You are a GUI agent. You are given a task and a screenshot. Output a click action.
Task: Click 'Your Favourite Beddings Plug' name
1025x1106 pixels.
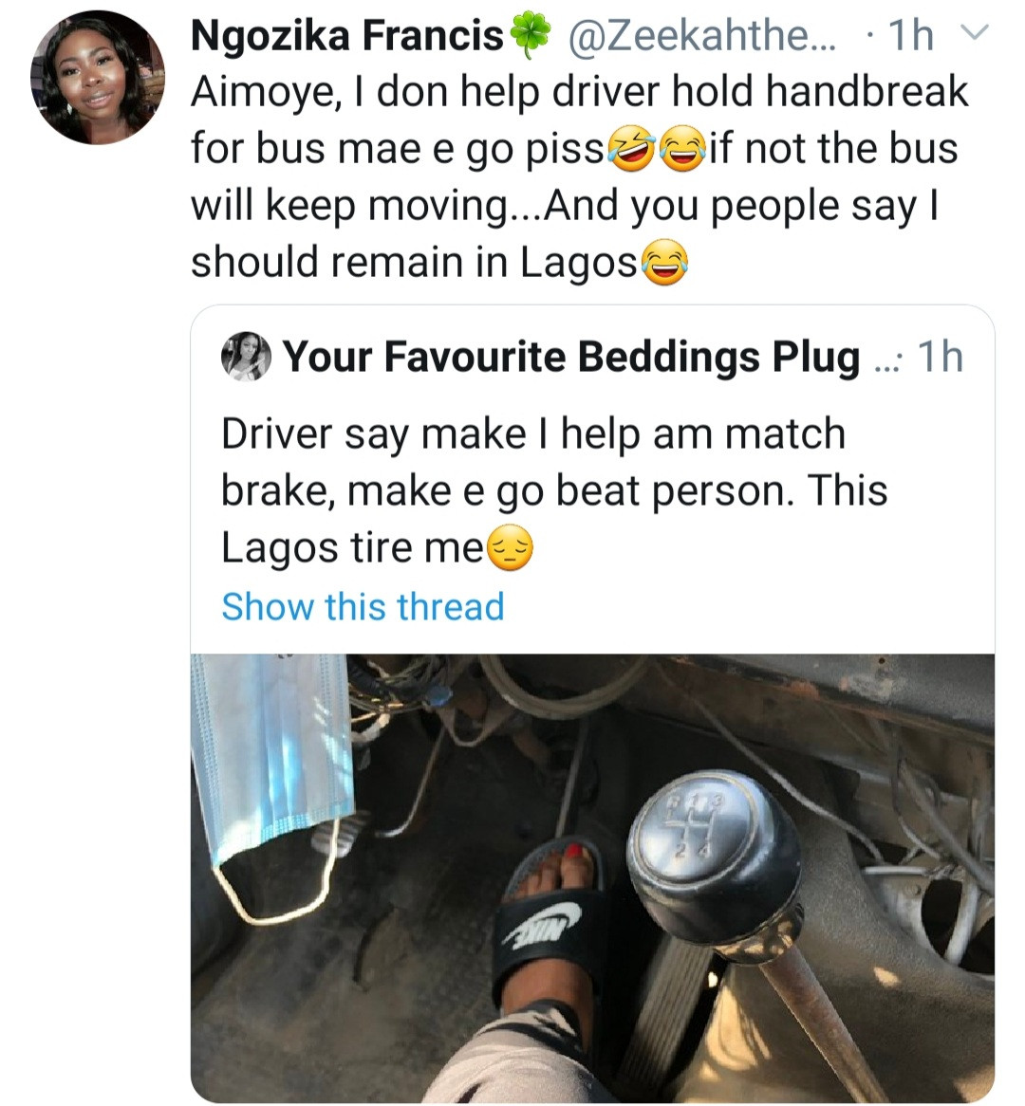pos(571,358)
